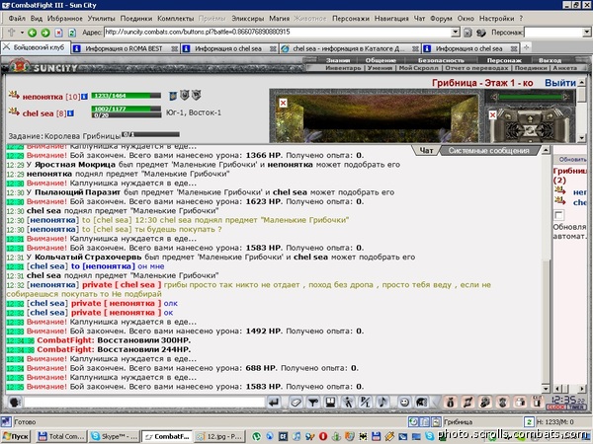Open the Эликсиры menu
The height and width of the screenshot is (444, 593).
click(x=248, y=18)
